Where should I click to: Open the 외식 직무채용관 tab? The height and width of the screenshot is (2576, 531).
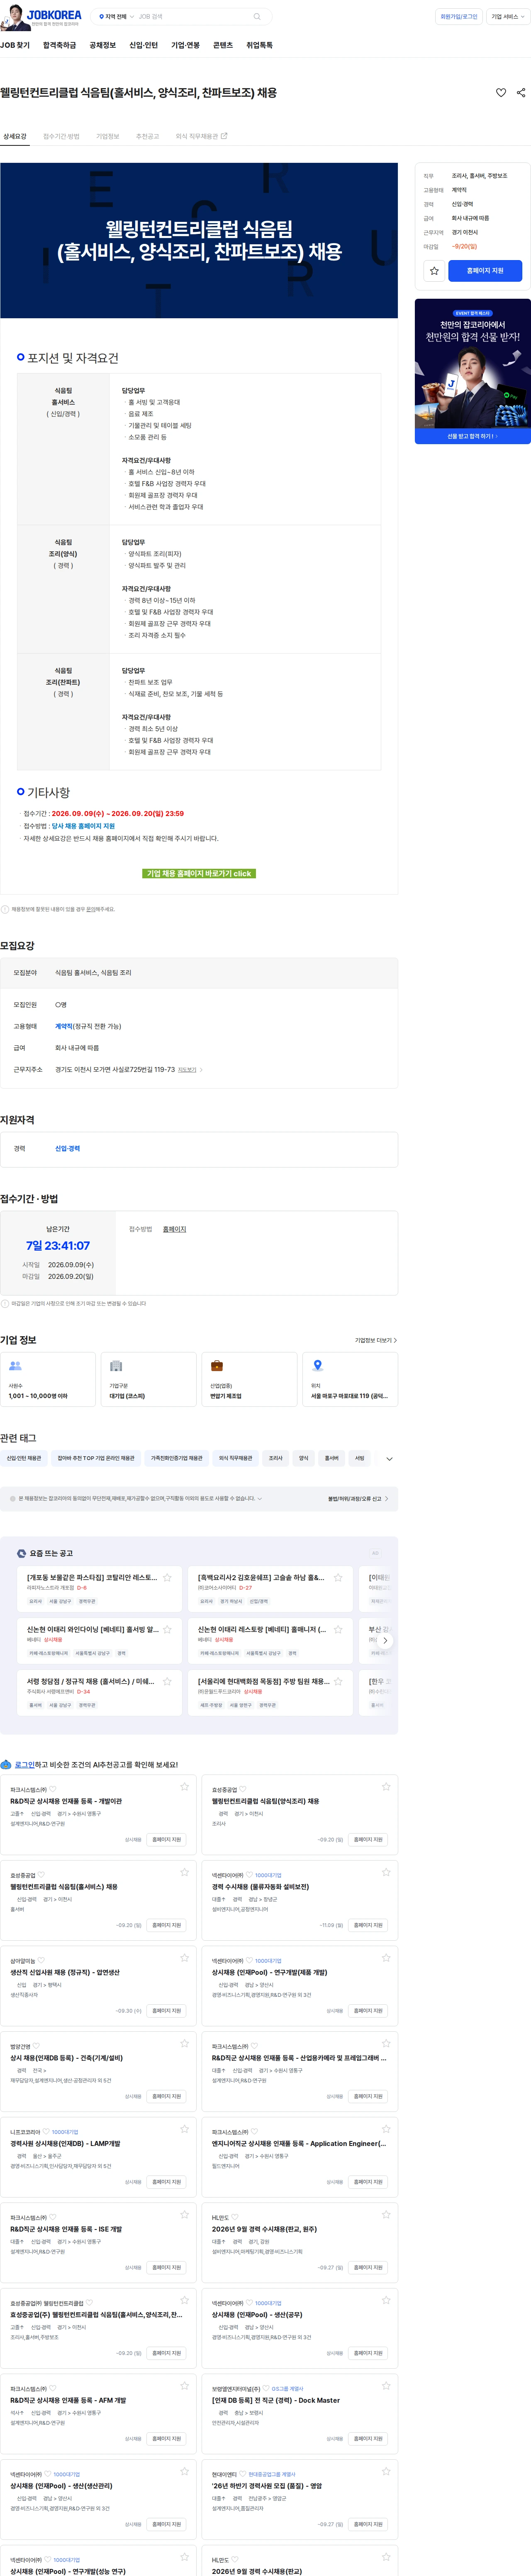pyautogui.click(x=202, y=137)
